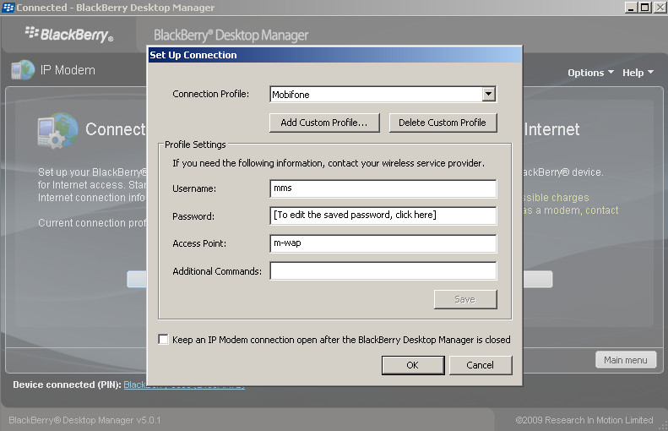Click the Access Point field with m-wap
Image resolution: width=668 pixels, height=431 pixels.
pyautogui.click(x=383, y=243)
